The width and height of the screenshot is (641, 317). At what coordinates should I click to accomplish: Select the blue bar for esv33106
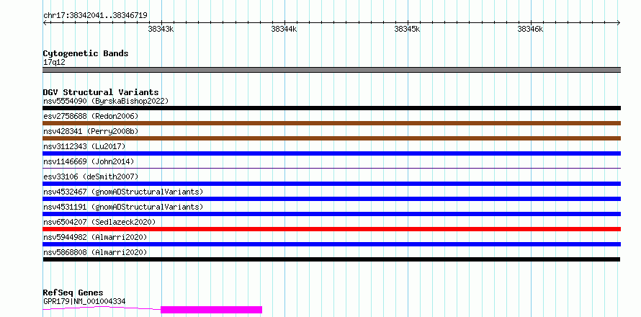click(x=331, y=184)
